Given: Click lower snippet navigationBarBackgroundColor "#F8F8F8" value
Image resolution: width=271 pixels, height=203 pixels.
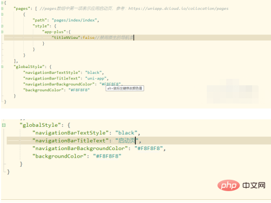Looking at the screenshot, I should point(149,148).
